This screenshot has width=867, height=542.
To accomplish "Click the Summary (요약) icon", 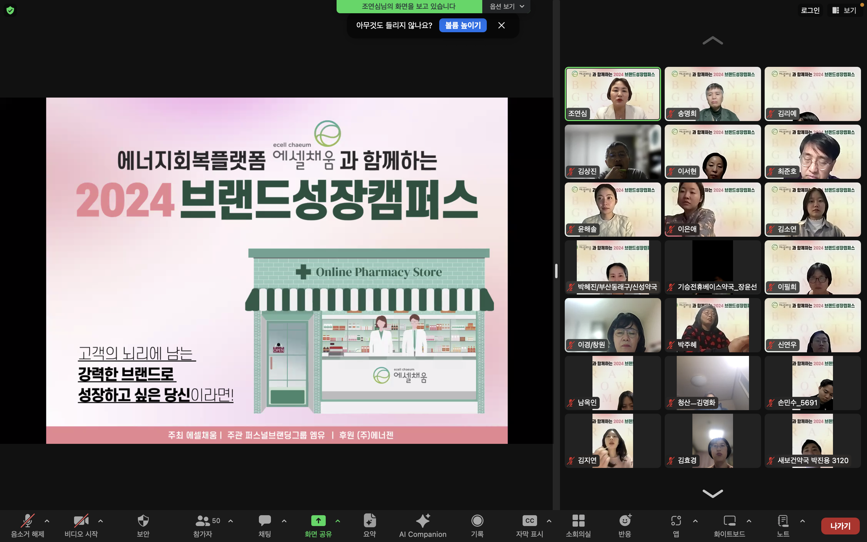I will pyautogui.click(x=370, y=521).
